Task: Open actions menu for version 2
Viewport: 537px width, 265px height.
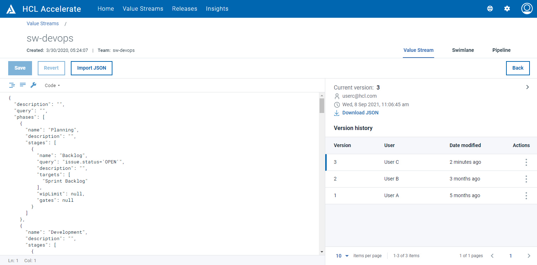Action: pos(526,179)
